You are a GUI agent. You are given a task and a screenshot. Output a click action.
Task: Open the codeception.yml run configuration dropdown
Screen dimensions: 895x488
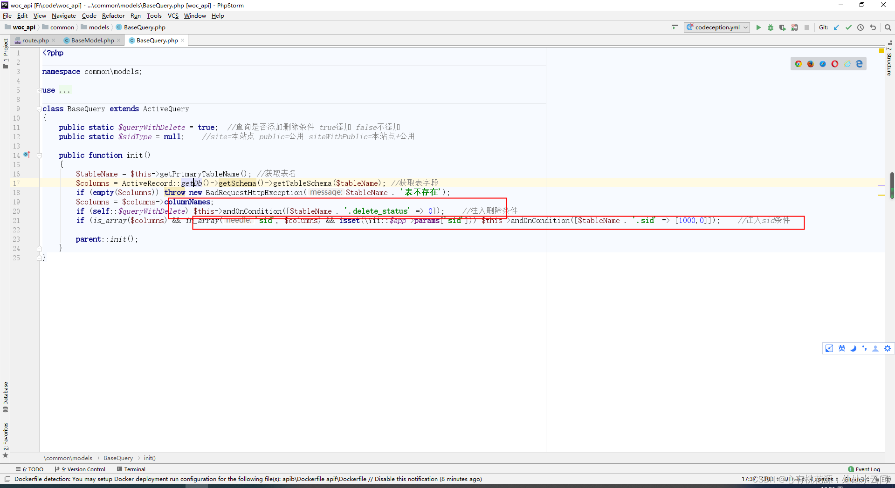point(717,27)
